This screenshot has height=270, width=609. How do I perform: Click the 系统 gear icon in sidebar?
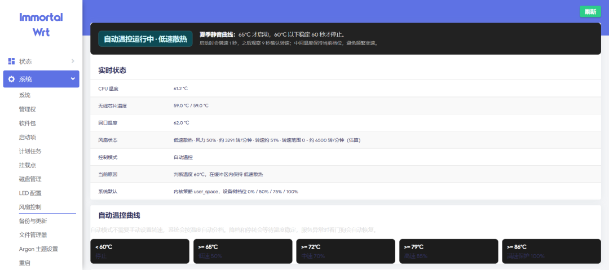[x=12, y=79]
